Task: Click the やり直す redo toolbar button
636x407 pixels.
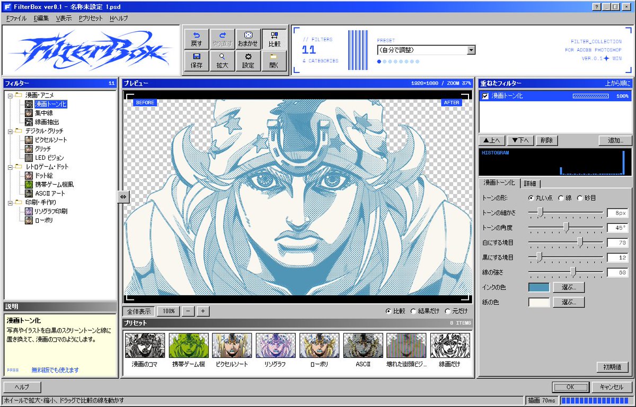Action: coord(222,39)
